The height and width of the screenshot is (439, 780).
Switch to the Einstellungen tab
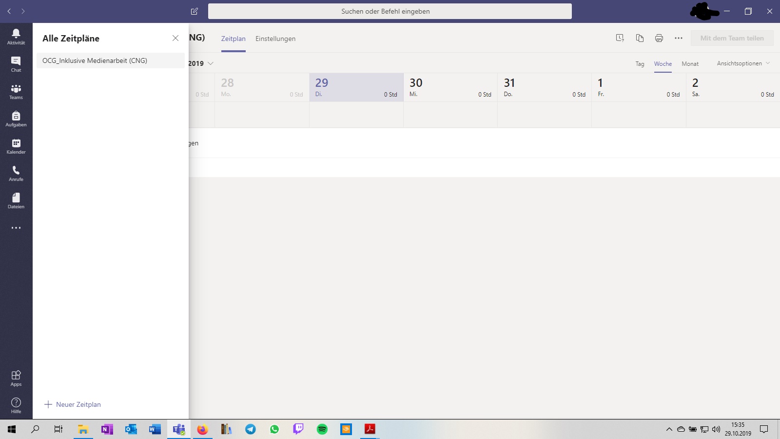click(x=275, y=39)
